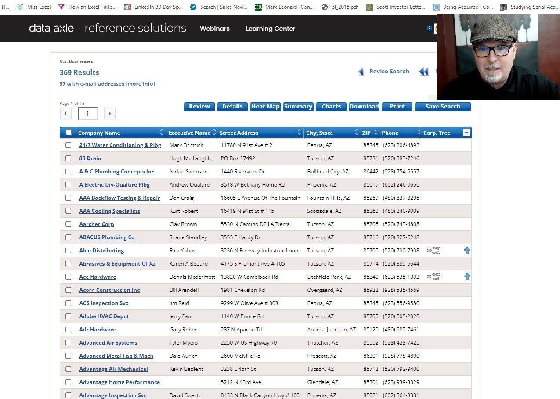Open the Summary view
560x399 pixels.
pos(298,107)
